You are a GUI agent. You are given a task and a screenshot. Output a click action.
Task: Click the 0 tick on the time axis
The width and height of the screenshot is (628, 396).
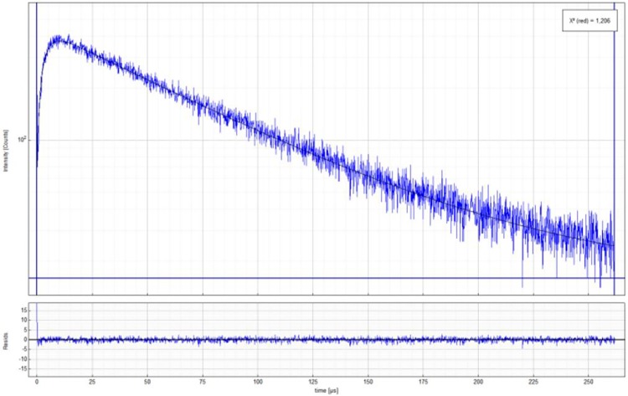[37, 380]
